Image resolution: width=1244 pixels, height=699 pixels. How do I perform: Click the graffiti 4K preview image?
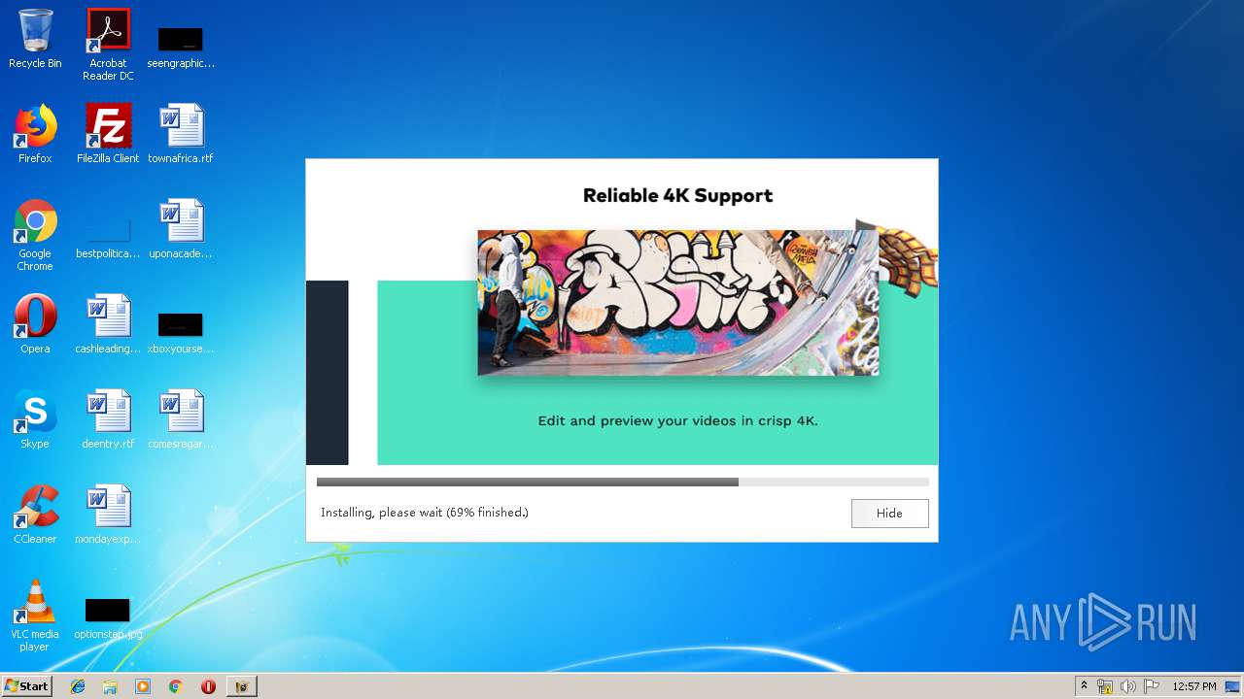[x=678, y=302]
